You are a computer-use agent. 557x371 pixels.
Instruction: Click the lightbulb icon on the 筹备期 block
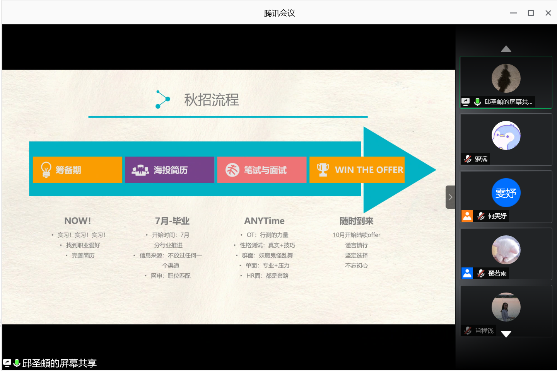point(46,170)
